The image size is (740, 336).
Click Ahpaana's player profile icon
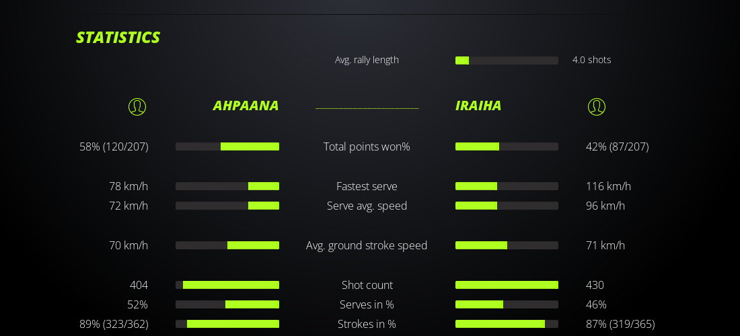tap(137, 107)
